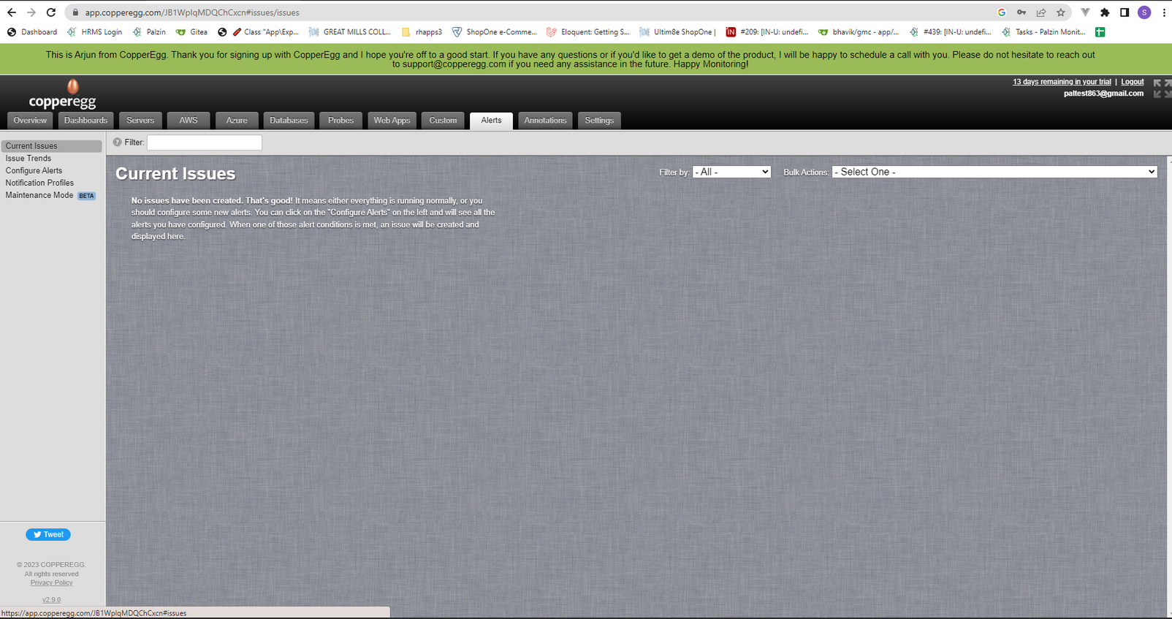Click 13 days remaining in your trial link
This screenshot has height=619, width=1172.
point(1062,82)
